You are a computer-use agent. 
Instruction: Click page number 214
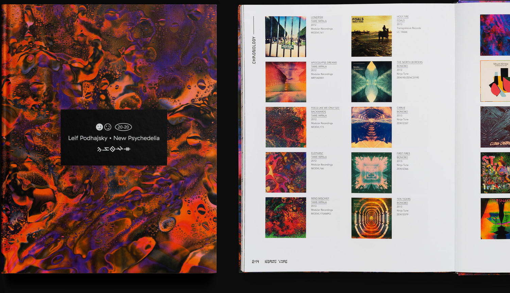coord(255,261)
